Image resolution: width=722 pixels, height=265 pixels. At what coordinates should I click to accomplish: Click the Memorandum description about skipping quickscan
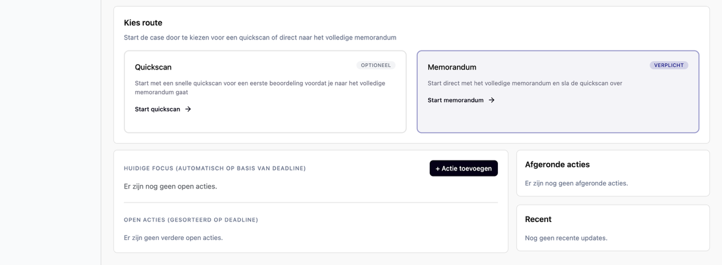point(525,83)
